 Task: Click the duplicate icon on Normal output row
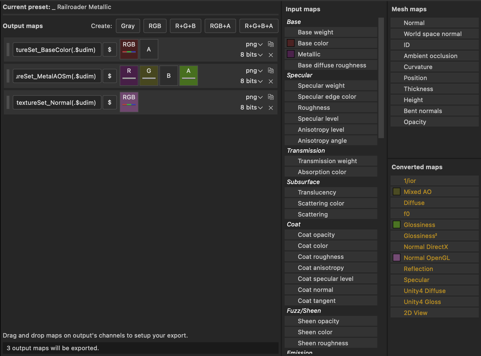[271, 97]
